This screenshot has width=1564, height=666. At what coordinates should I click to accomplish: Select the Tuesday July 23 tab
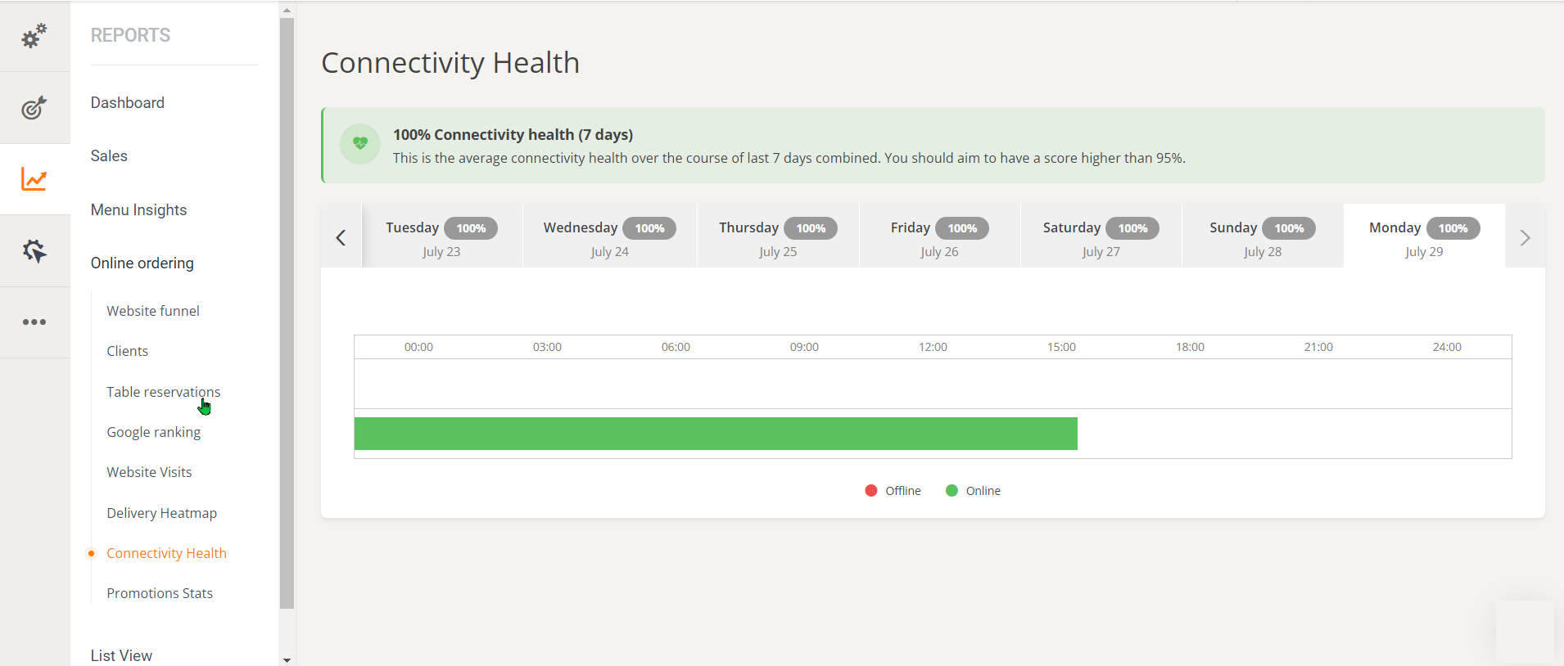pyautogui.click(x=441, y=237)
